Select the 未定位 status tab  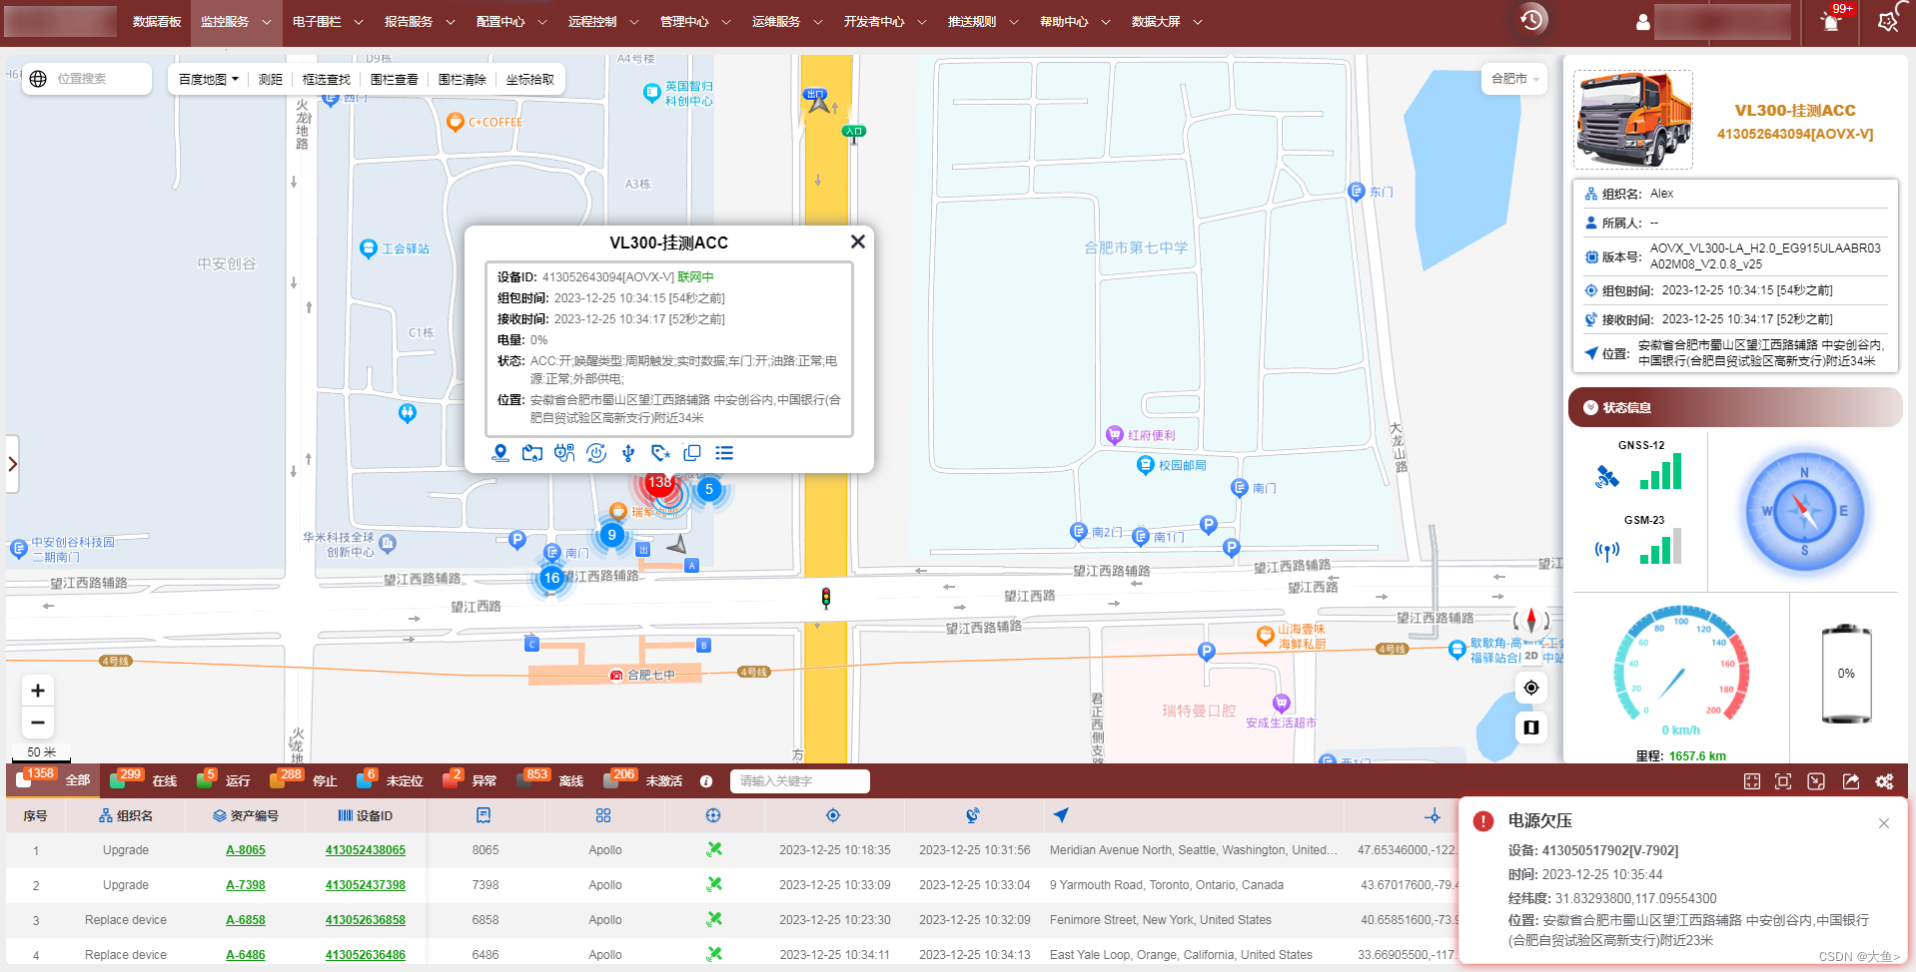pos(391,780)
